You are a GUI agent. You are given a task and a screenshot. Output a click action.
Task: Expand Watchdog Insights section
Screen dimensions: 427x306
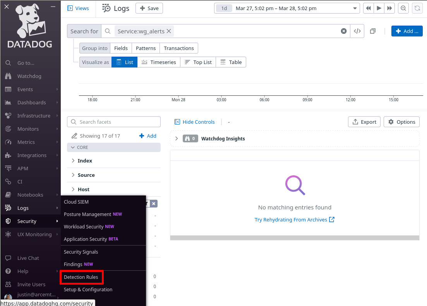pyautogui.click(x=177, y=138)
